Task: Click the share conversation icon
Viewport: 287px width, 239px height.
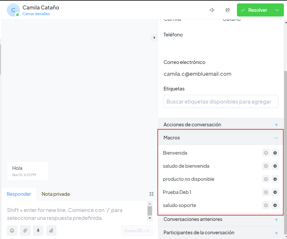Action: pos(228,10)
